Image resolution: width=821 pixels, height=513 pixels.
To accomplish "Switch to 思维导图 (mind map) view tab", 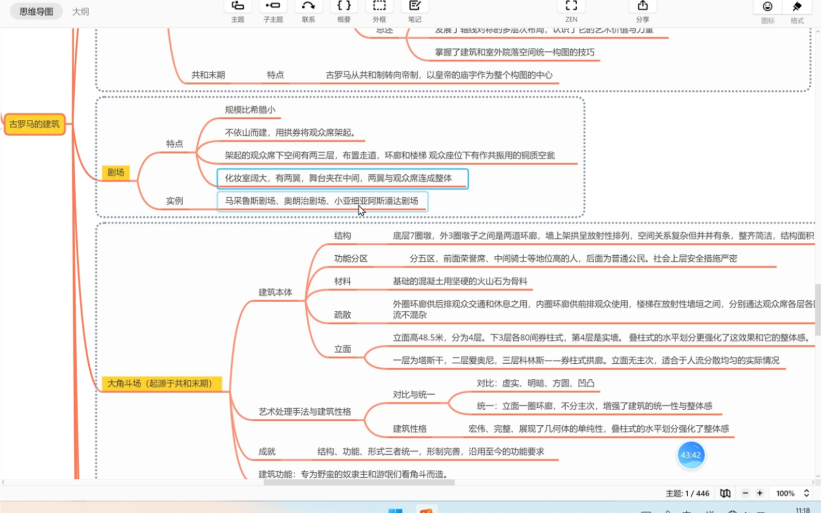I will pos(36,11).
